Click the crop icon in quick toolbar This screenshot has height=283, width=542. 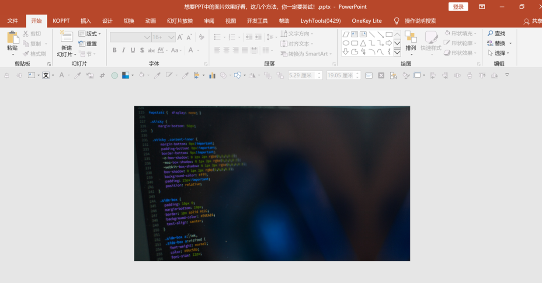(102, 76)
